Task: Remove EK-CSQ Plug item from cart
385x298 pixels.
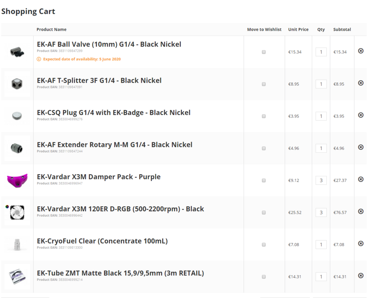Action: pyautogui.click(x=361, y=115)
